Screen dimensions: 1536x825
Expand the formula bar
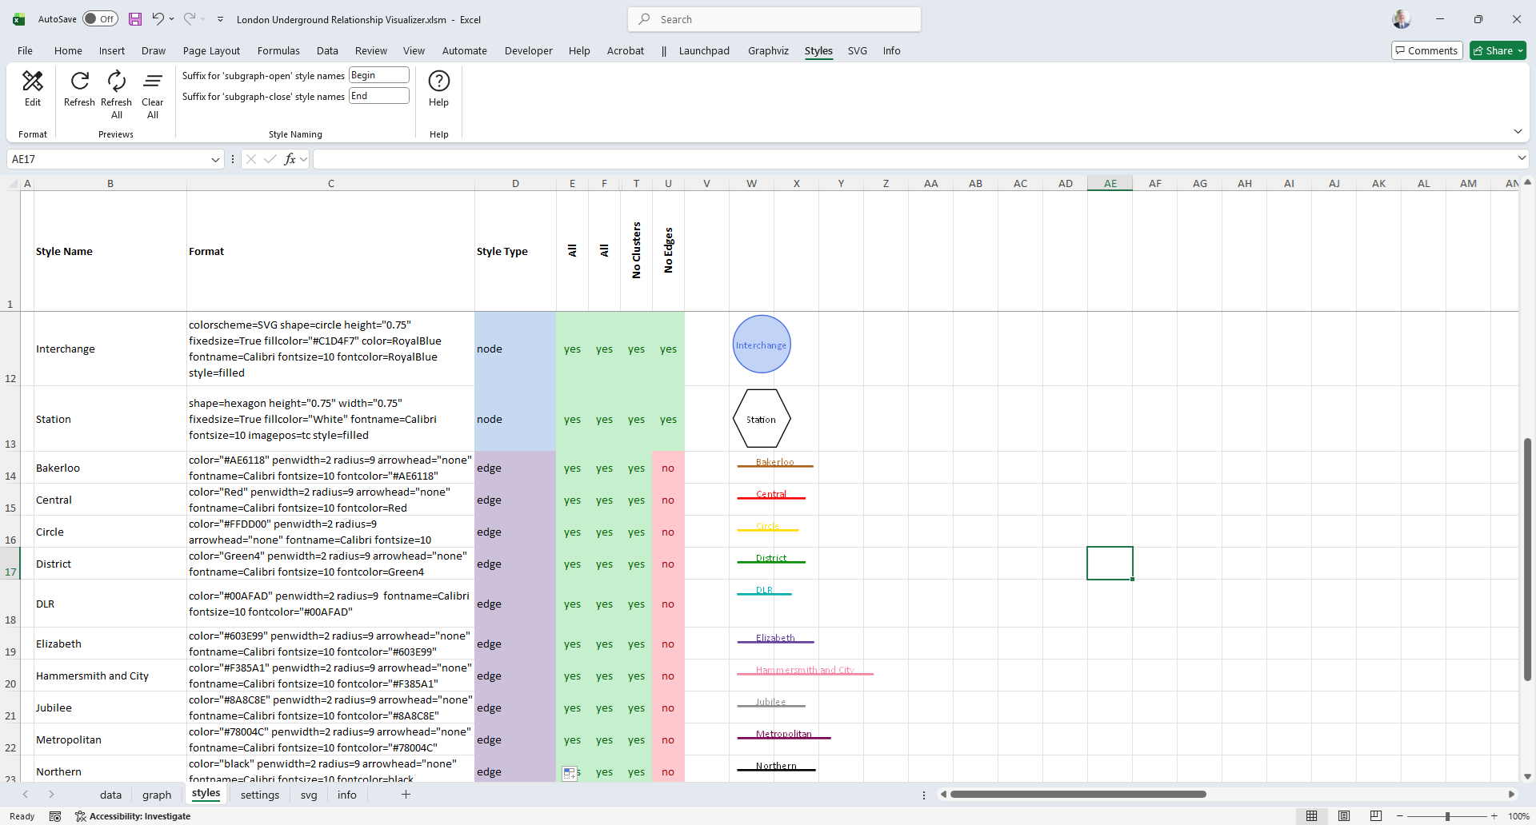point(1522,158)
